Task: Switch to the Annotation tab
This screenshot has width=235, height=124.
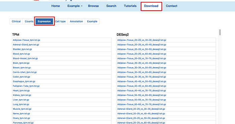Action: (76, 21)
